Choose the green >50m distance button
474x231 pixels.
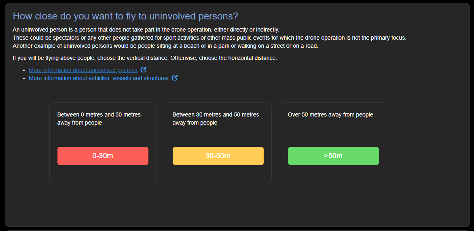pyautogui.click(x=333, y=156)
